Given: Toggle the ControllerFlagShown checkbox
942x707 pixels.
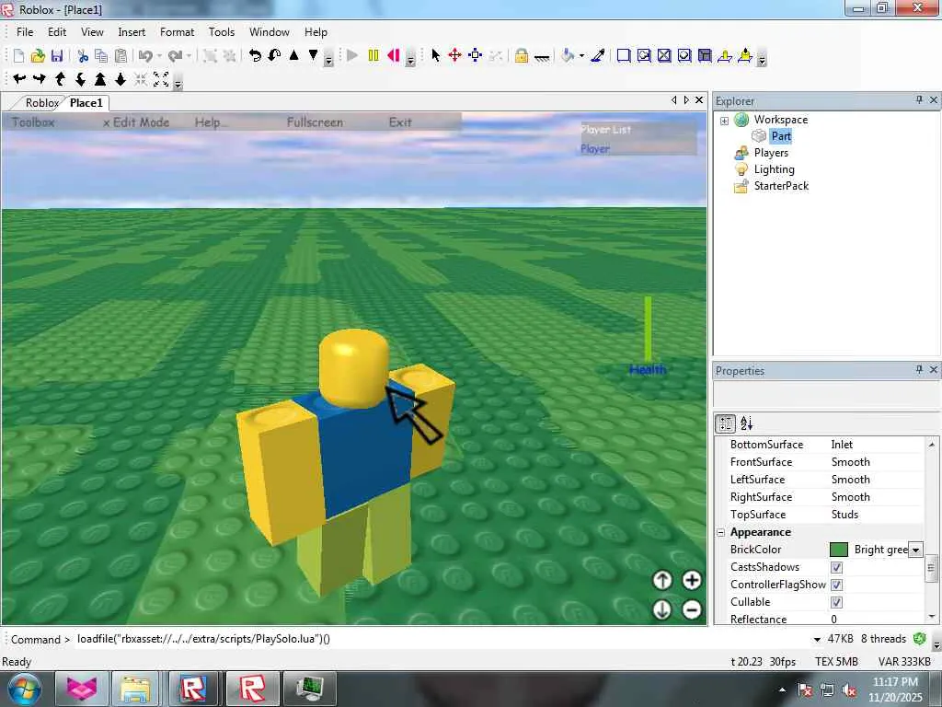Looking at the screenshot, I should tap(836, 585).
